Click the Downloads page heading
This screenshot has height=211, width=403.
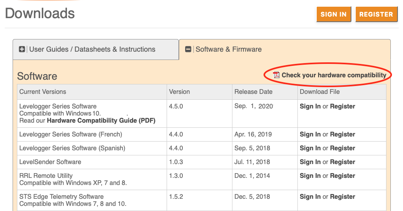40,13
